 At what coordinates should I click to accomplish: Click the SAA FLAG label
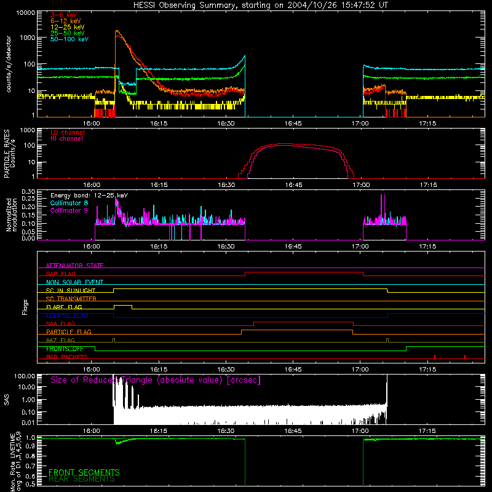pyautogui.click(x=60, y=323)
